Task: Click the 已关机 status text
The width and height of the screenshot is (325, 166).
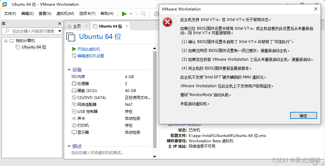Action: [194, 130]
